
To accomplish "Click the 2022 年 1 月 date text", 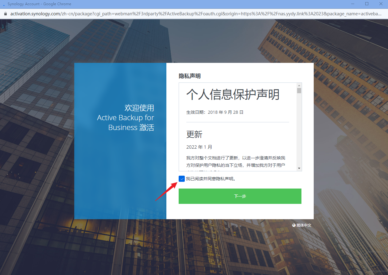I will click(x=199, y=147).
